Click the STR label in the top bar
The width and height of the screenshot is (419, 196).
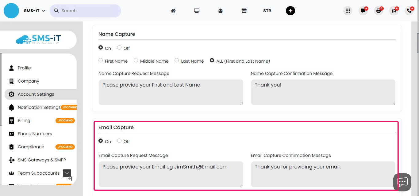pyautogui.click(x=267, y=10)
